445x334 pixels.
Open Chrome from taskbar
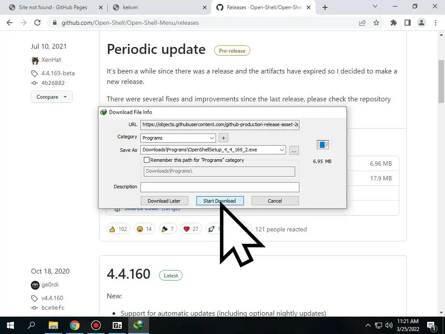pos(75,325)
